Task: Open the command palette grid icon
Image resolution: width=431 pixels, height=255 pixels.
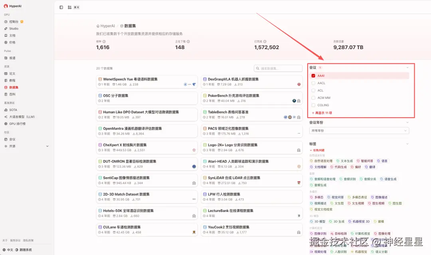Action: click(69, 8)
